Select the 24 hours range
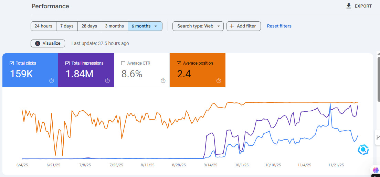Image resolution: width=380 pixels, height=177 pixels. click(43, 26)
